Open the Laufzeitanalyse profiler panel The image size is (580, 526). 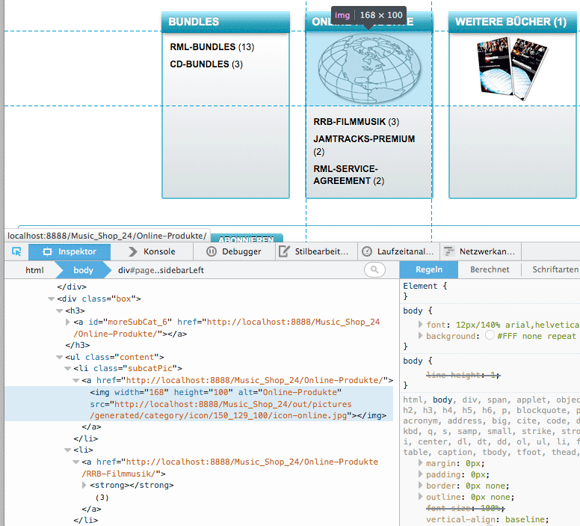click(398, 252)
